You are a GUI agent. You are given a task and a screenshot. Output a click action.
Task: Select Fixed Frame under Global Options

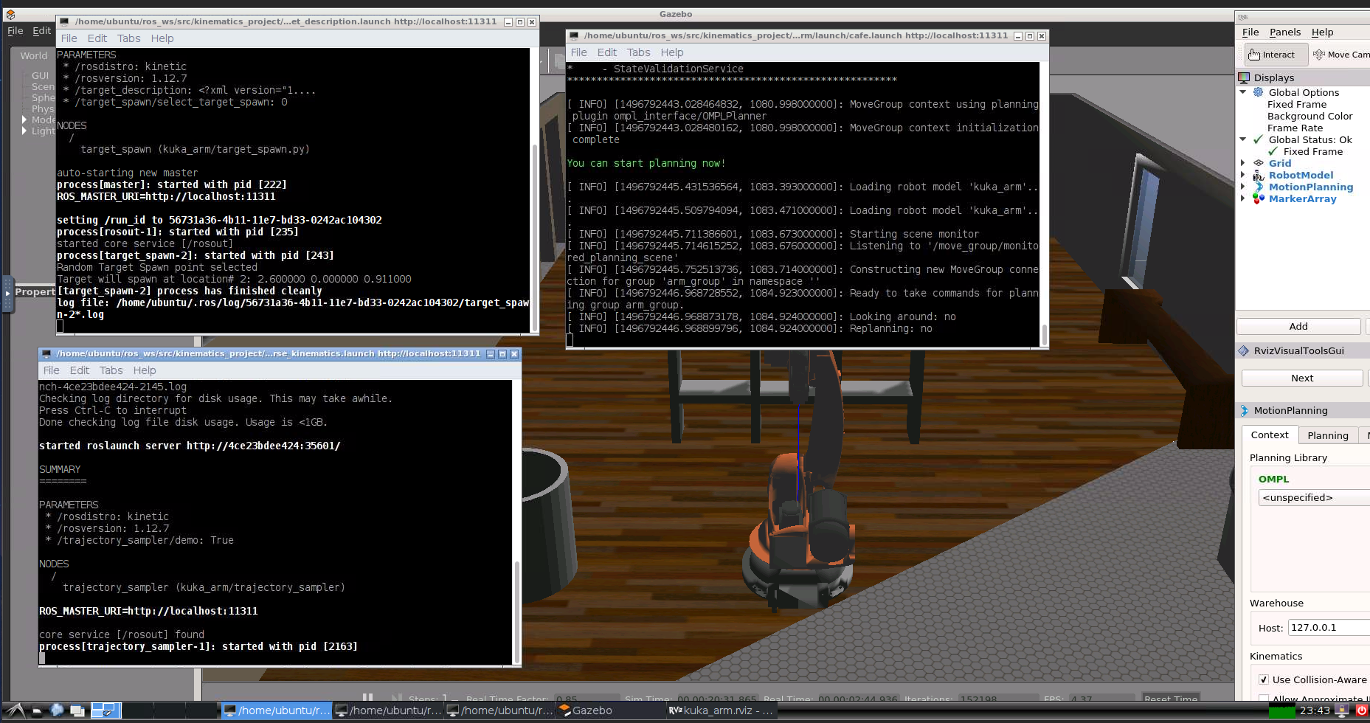(1297, 104)
